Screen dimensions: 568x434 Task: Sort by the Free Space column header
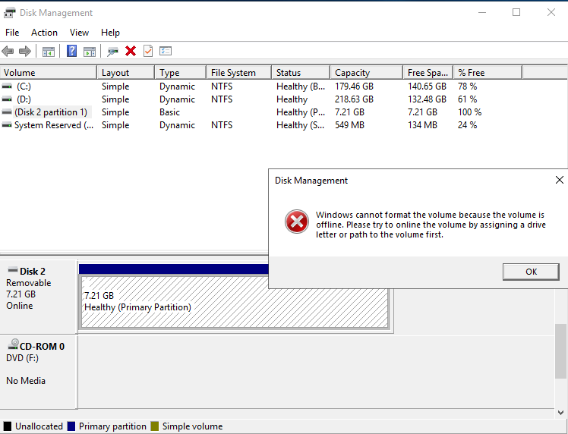(428, 72)
